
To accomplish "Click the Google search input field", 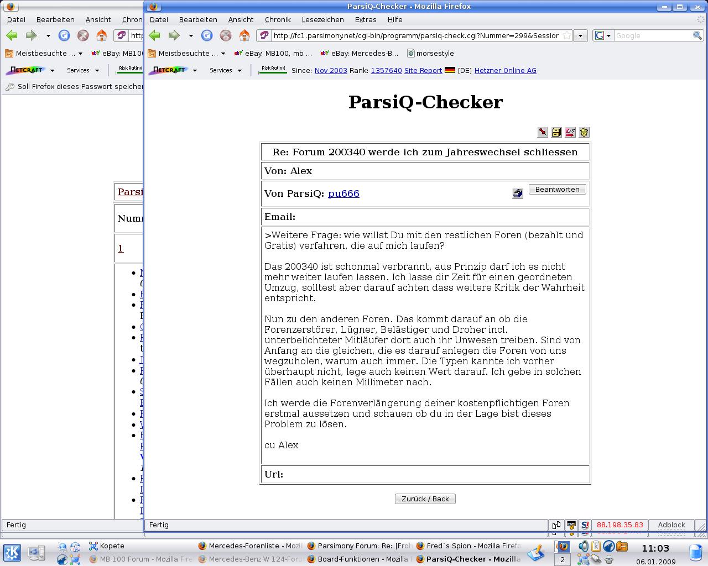I will tap(653, 35).
